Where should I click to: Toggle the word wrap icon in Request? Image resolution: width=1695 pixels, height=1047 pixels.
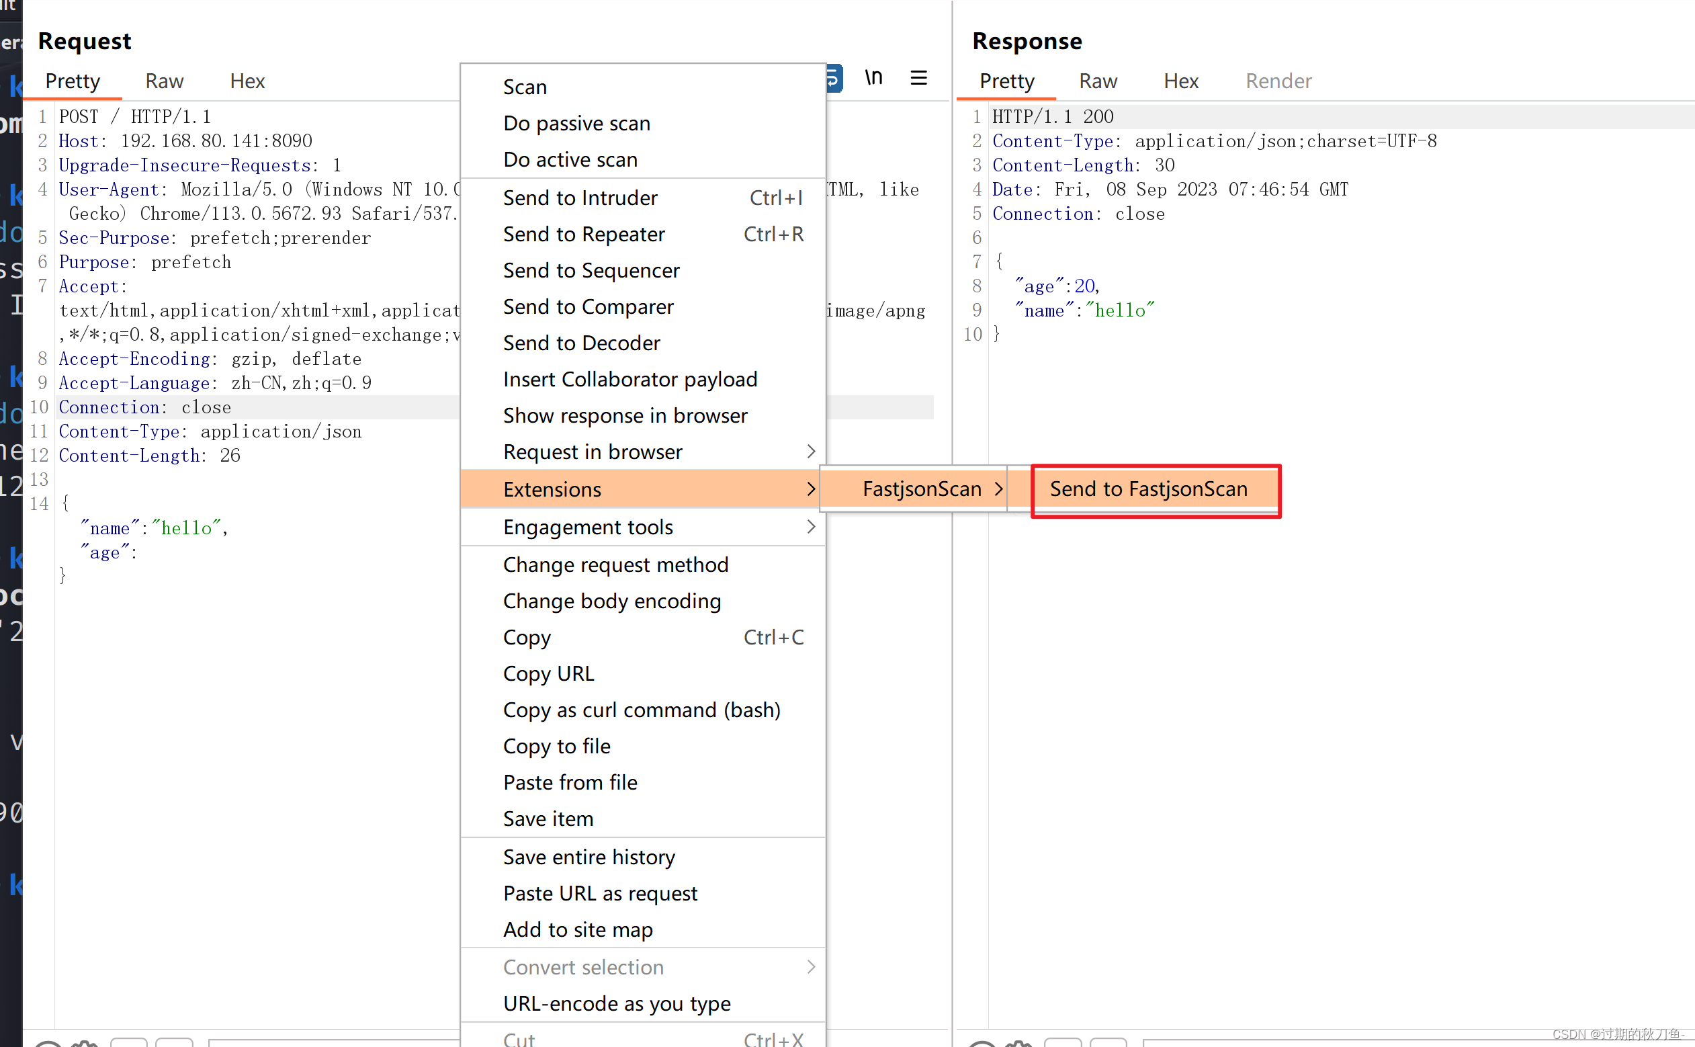834,78
